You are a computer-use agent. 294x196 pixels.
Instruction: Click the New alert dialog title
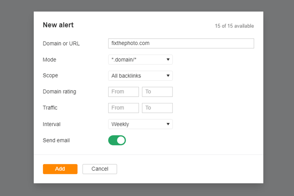coord(58,25)
